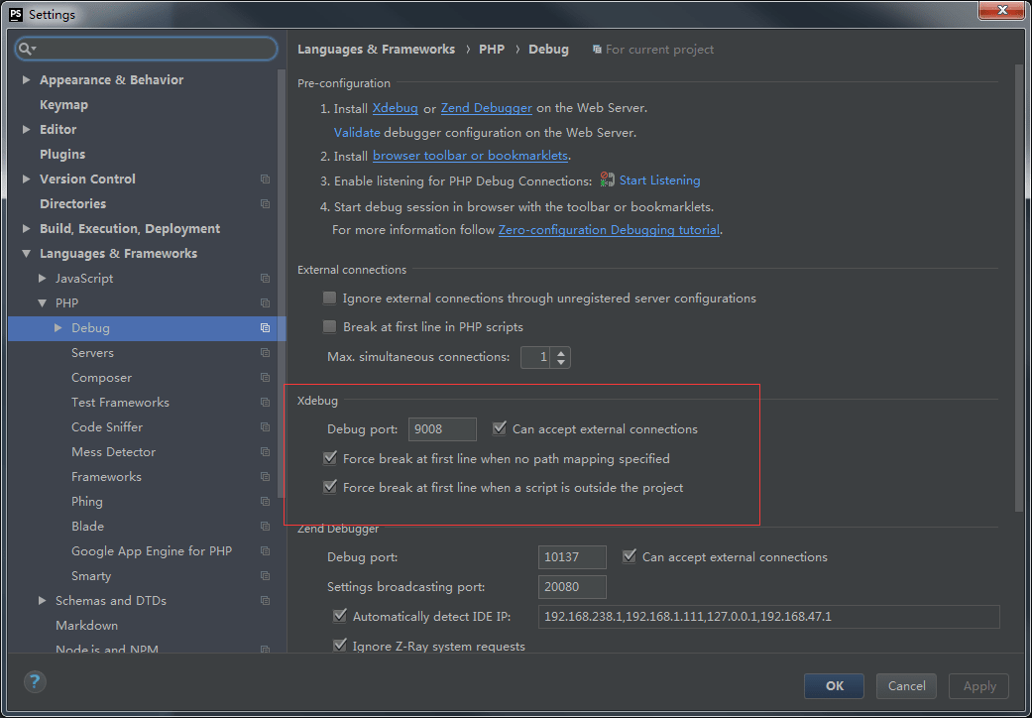Click the Xdebug Debug port field

pos(442,429)
